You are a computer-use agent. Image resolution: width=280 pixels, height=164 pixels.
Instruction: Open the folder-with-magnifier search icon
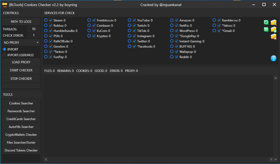pyautogui.click(x=274, y=22)
